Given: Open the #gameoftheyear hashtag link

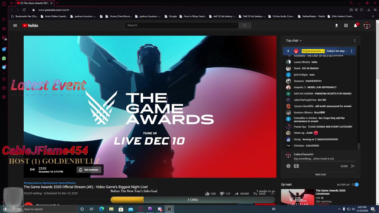Looking at the screenshot, I should click(x=67, y=183).
